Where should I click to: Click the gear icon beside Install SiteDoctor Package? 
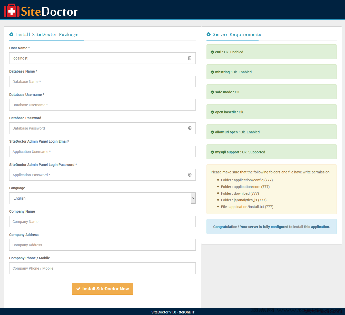[11, 34]
